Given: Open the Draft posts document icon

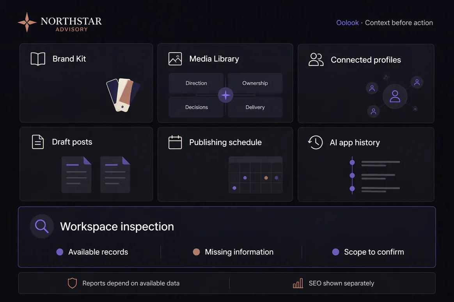Looking at the screenshot, I should [38, 142].
